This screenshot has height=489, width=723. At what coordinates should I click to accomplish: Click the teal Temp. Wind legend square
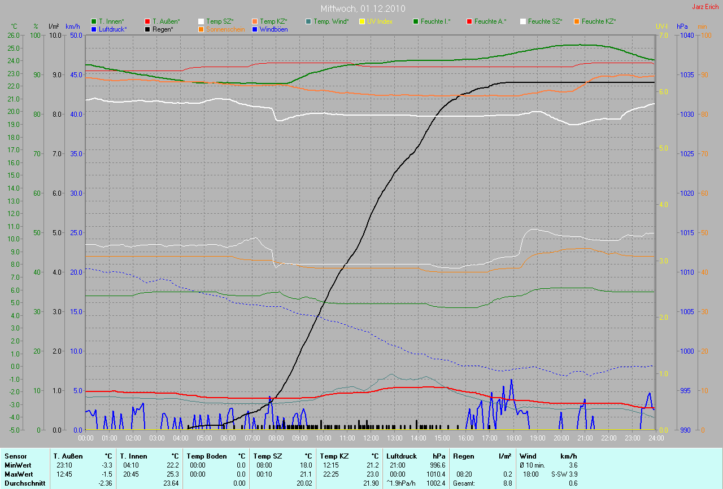click(308, 21)
